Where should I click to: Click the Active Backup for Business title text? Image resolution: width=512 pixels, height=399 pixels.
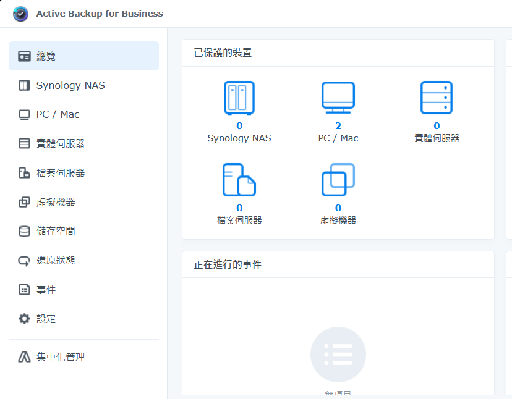(x=100, y=14)
